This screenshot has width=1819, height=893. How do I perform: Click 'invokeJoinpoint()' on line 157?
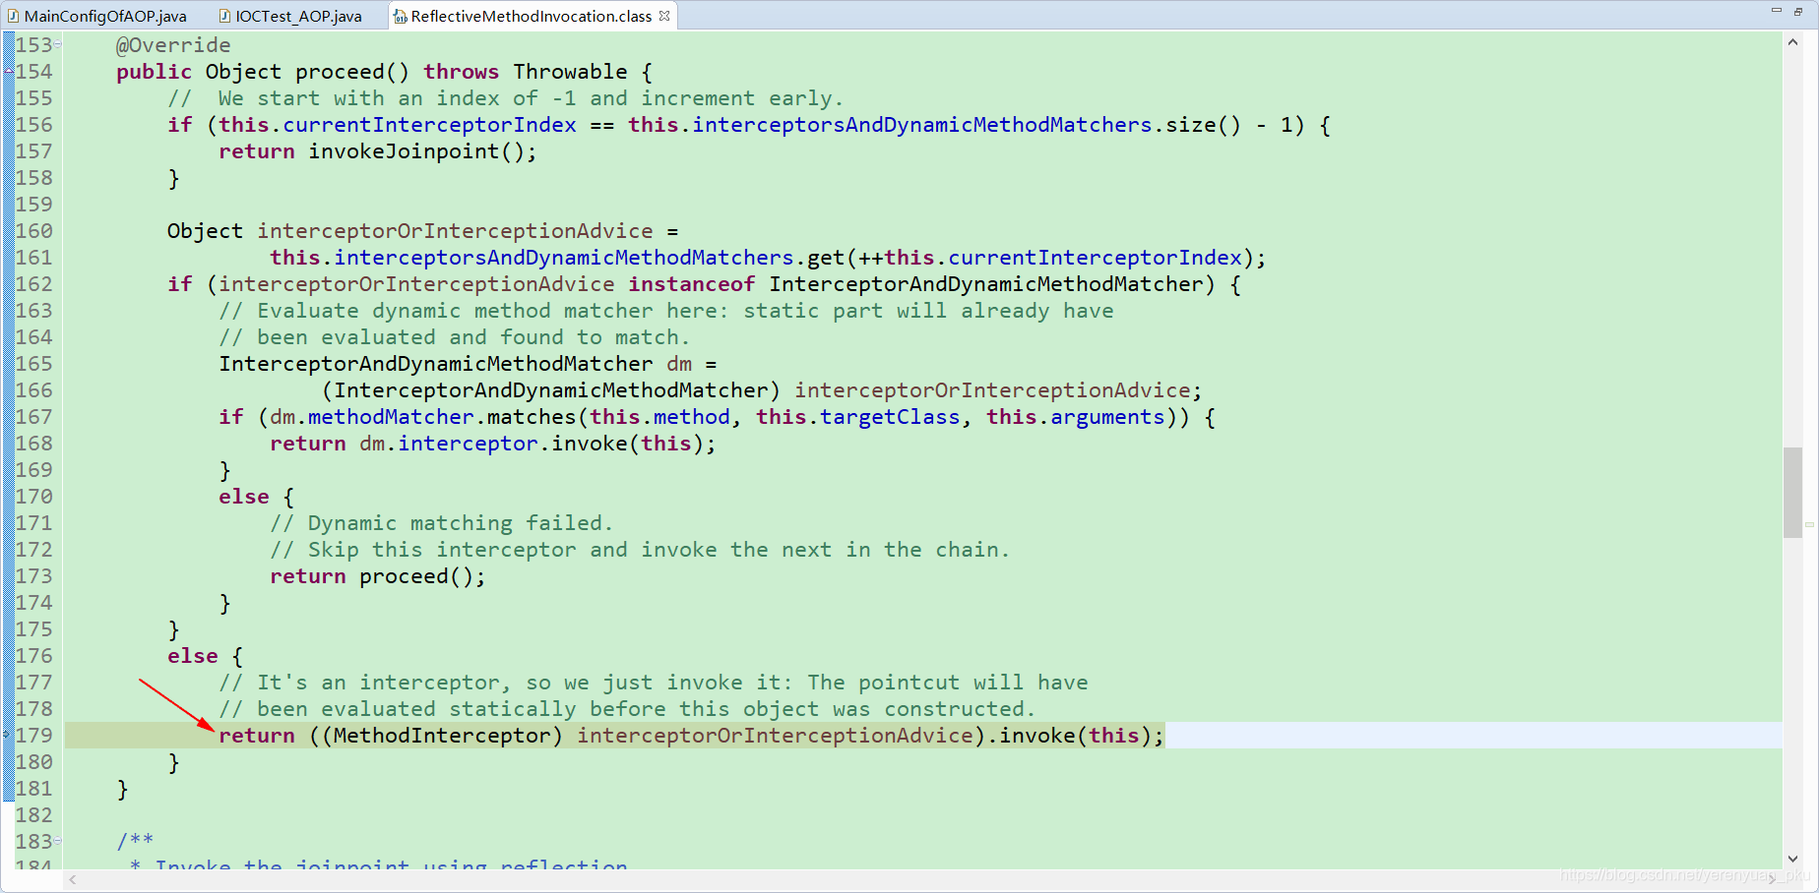(x=416, y=151)
